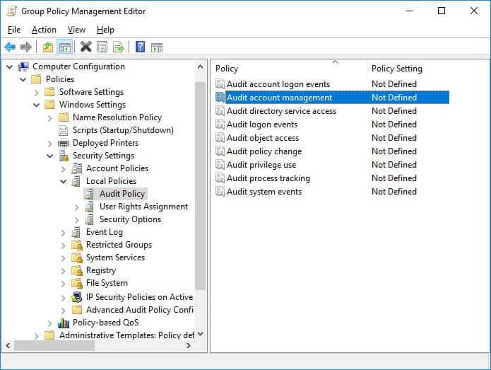Click tree scrollbar down arrow
Image resolution: width=491 pixels, height=370 pixels.
200,334
